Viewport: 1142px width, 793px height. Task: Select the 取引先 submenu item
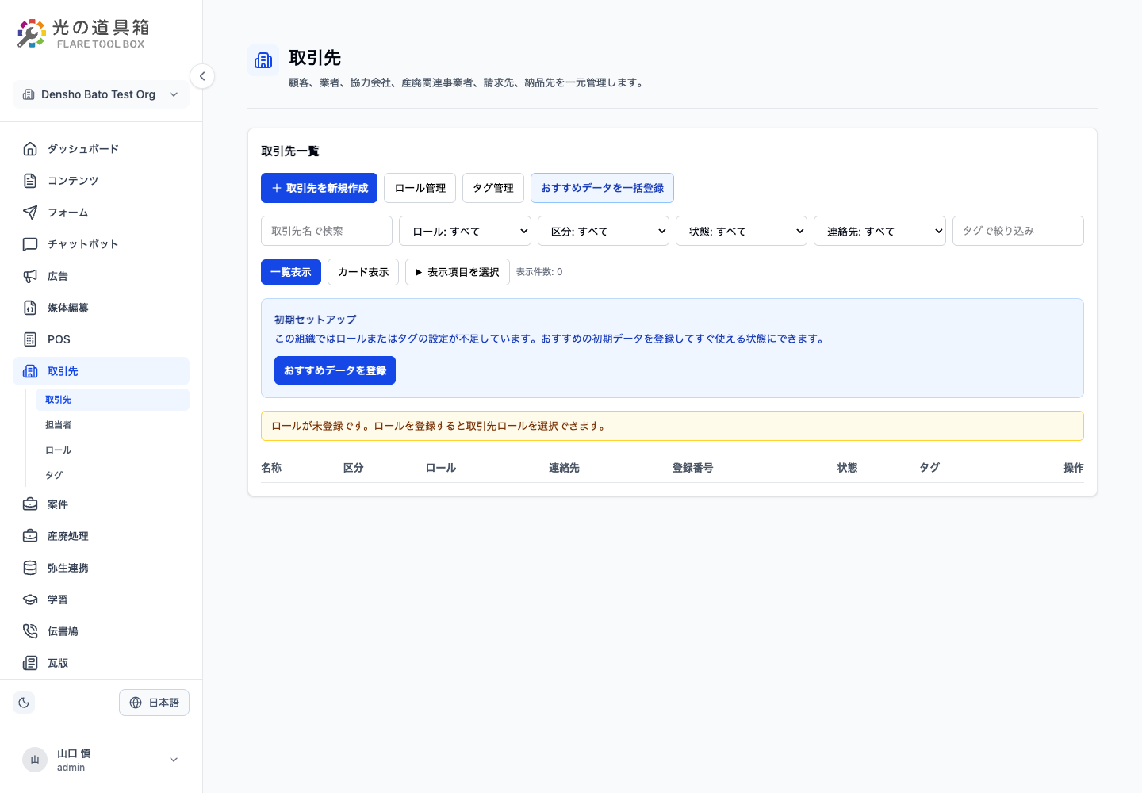113,400
